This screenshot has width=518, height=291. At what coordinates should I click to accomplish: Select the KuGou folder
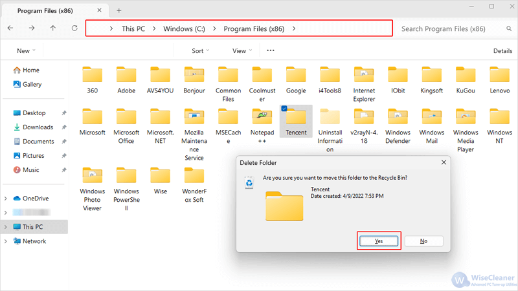pos(466,80)
